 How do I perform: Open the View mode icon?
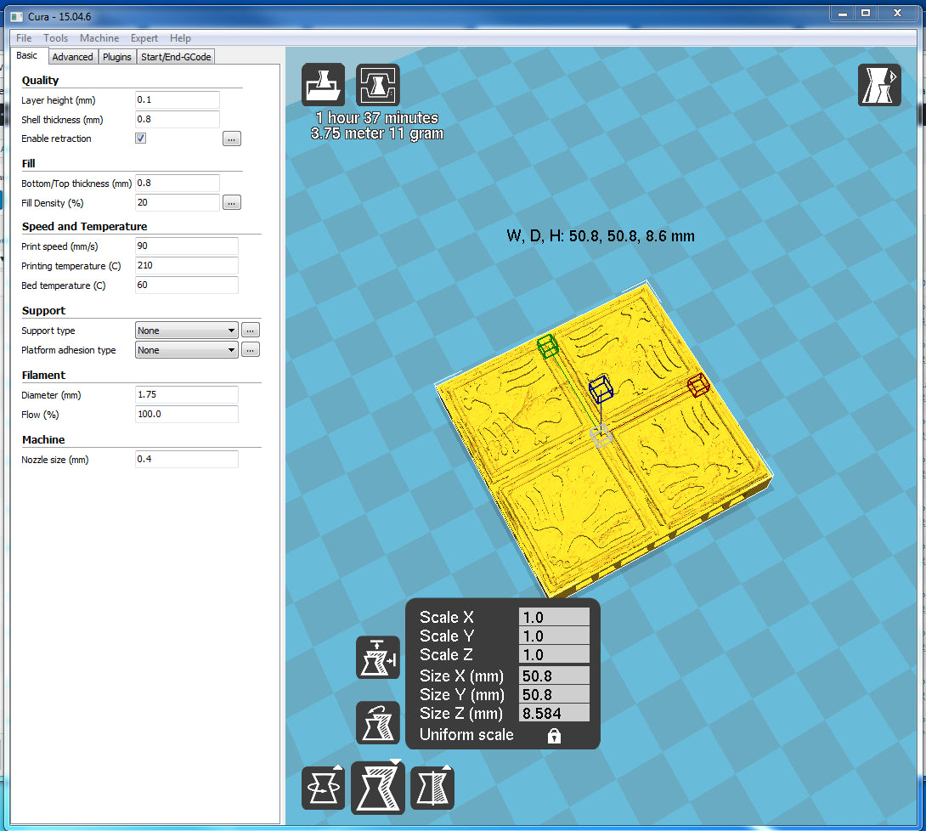879,85
